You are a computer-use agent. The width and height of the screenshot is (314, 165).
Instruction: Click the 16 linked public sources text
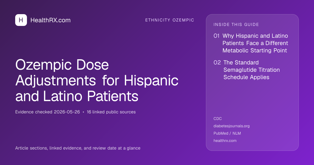111,112
